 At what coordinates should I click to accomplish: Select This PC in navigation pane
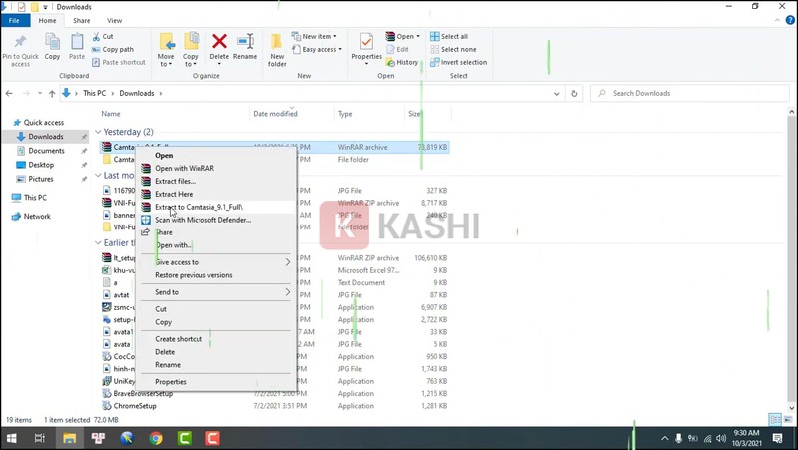(35, 197)
